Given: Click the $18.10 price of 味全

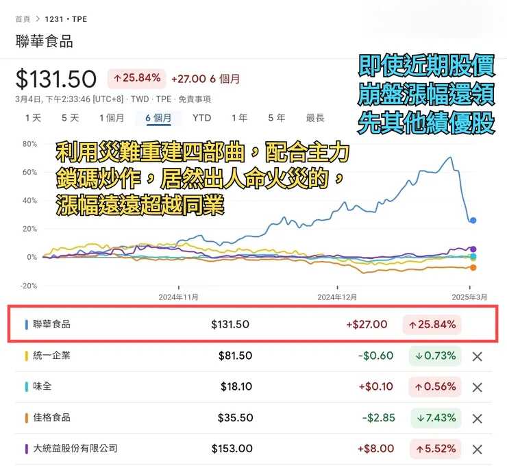Looking at the screenshot, I should [x=236, y=386].
